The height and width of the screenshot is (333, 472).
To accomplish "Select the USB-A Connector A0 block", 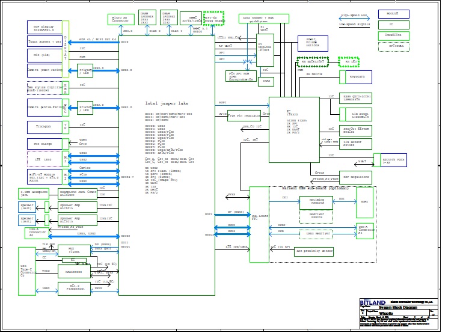I will point(37,233).
